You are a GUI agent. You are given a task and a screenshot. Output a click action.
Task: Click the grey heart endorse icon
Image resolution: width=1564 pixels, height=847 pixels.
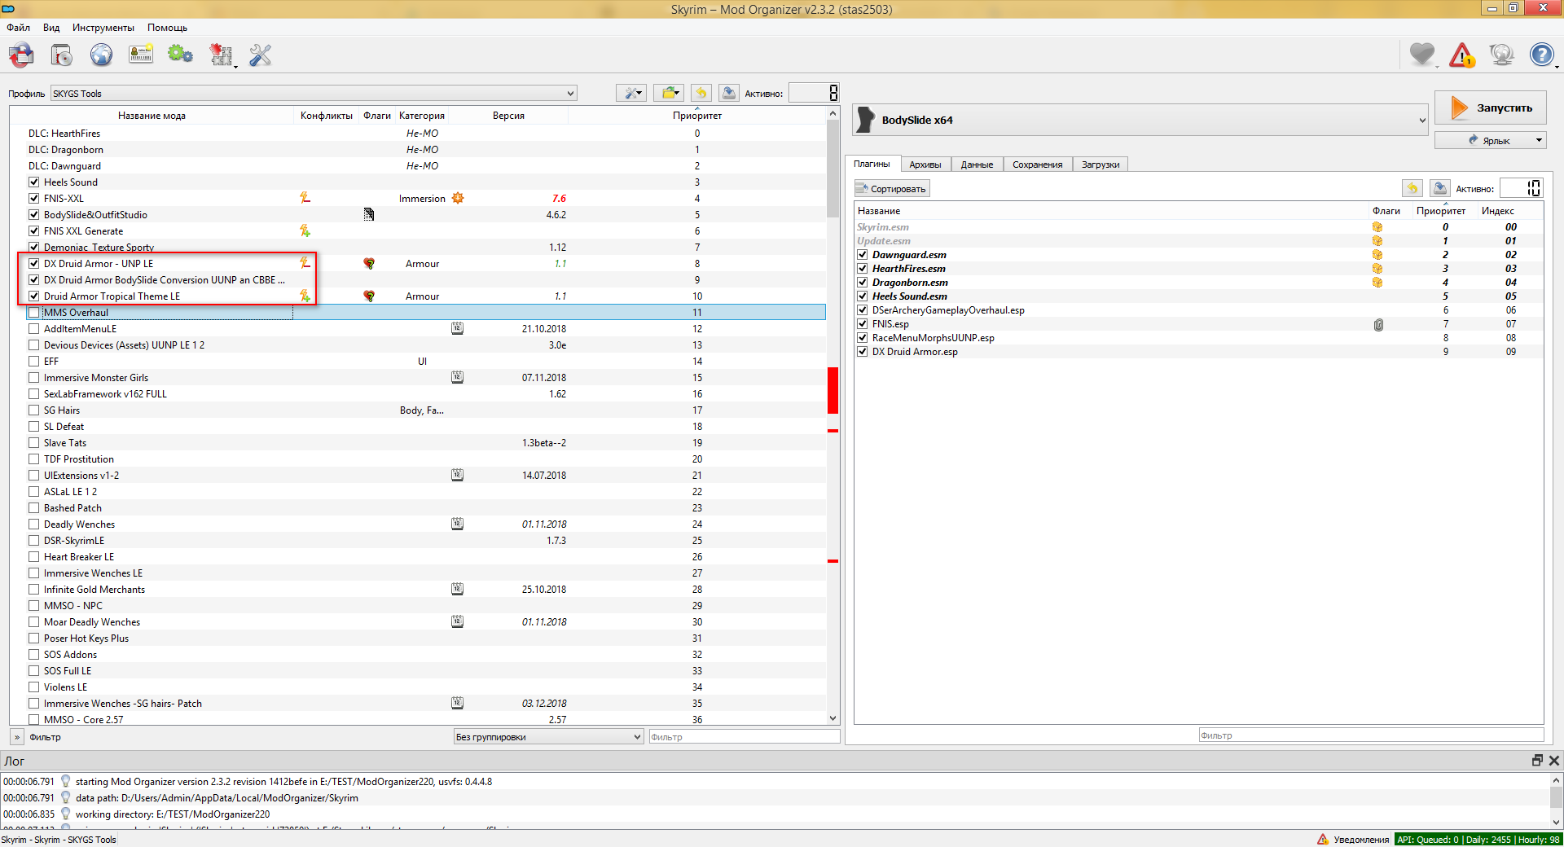1422,55
